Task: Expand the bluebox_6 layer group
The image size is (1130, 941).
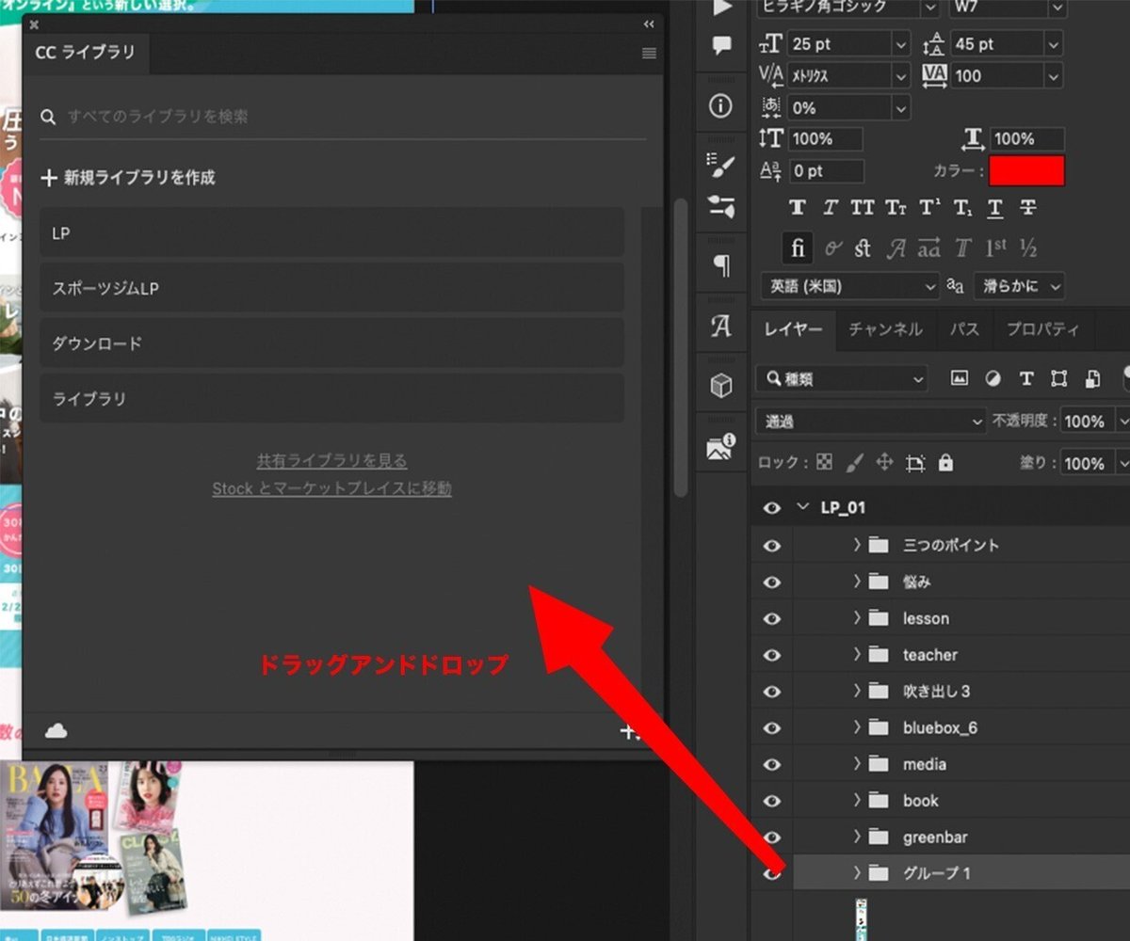Action: click(857, 727)
